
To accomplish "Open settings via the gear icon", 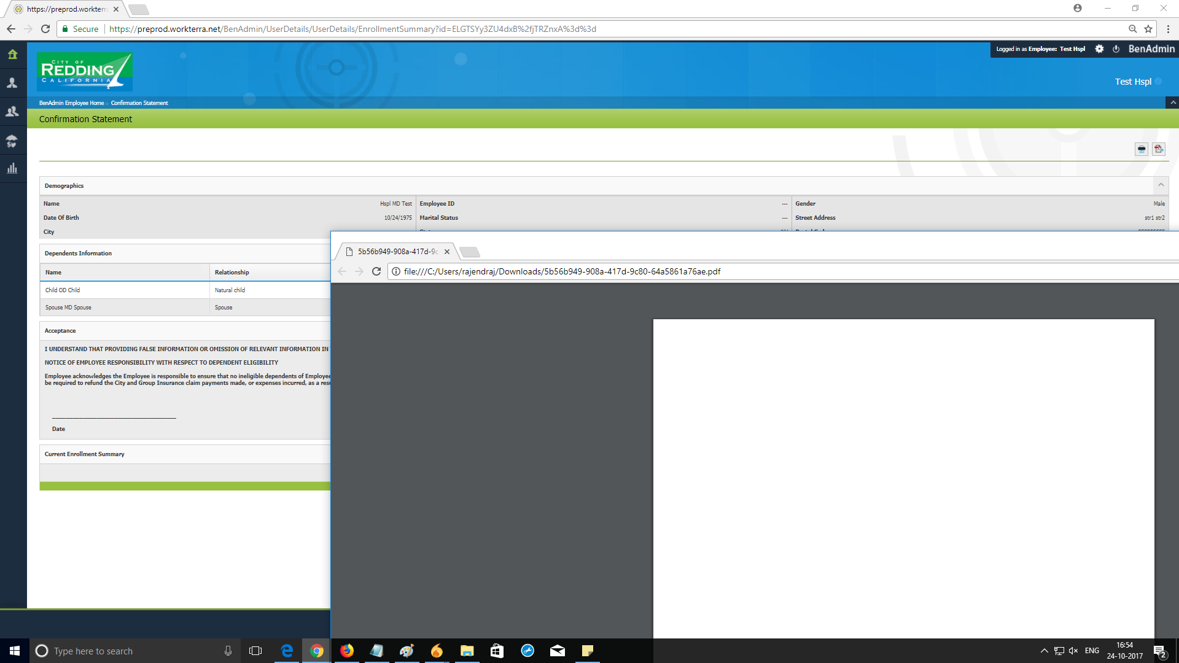I will tap(1099, 49).
